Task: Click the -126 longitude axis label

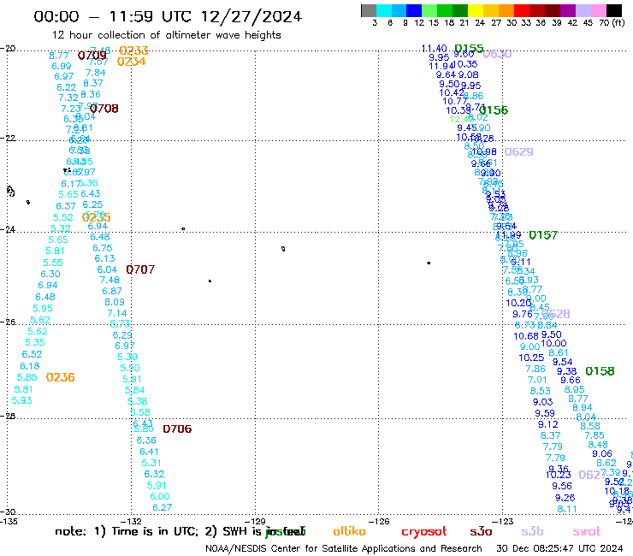Action: [x=379, y=521]
